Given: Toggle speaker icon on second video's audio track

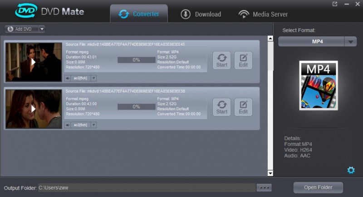Looking at the screenshot, I should pos(68,125).
